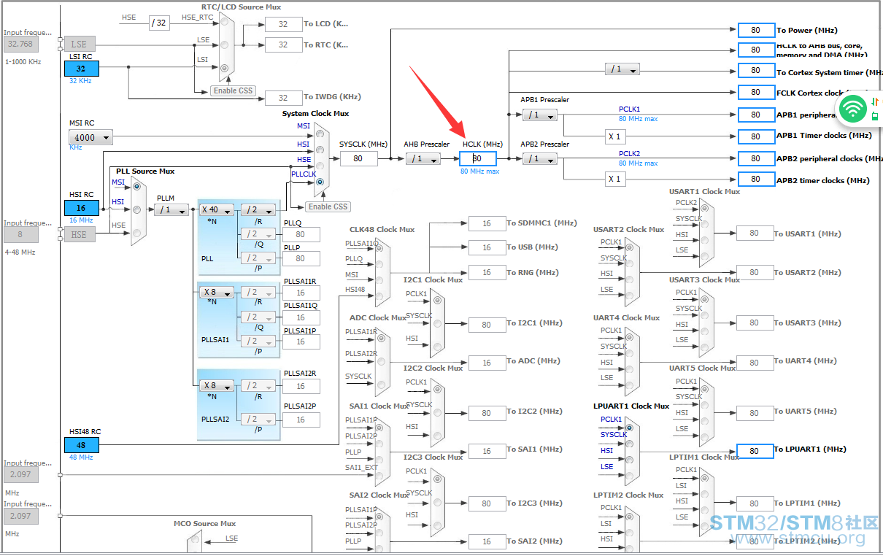Click the To Cortex System timer value box

point(756,71)
